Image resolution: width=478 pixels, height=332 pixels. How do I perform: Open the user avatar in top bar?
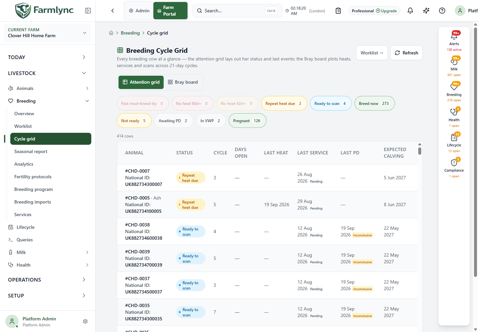tap(460, 11)
